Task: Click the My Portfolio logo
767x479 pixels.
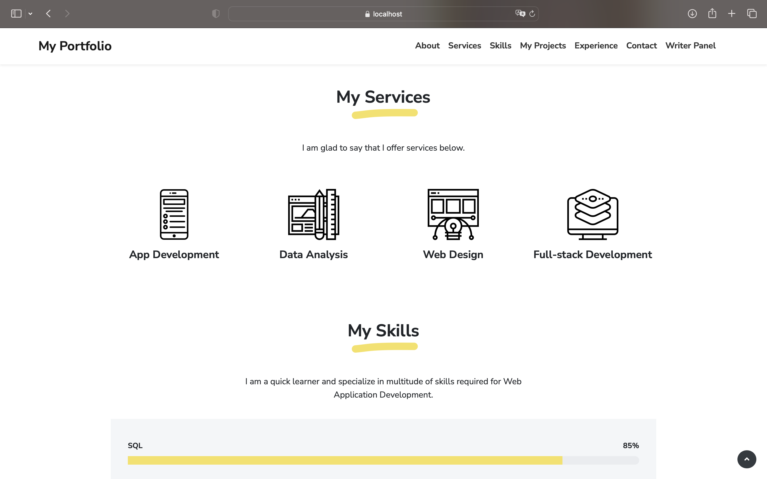Action: pos(75,46)
